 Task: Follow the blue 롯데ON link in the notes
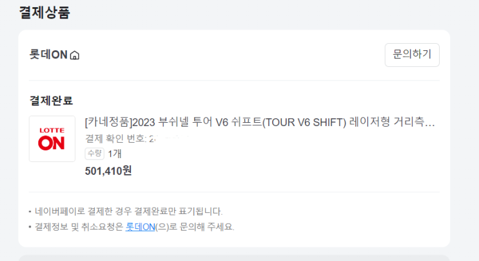[141, 226]
